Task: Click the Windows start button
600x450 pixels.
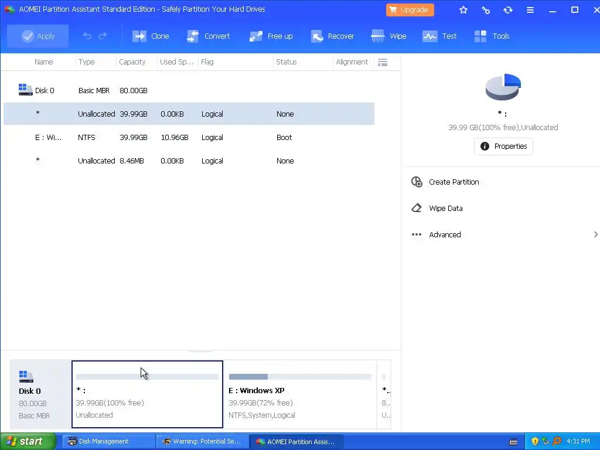Action: [28, 441]
